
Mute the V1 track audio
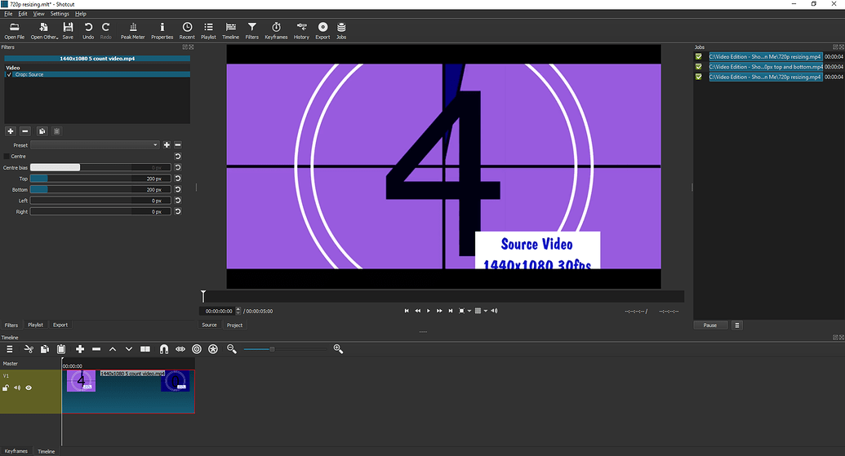coord(17,387)
